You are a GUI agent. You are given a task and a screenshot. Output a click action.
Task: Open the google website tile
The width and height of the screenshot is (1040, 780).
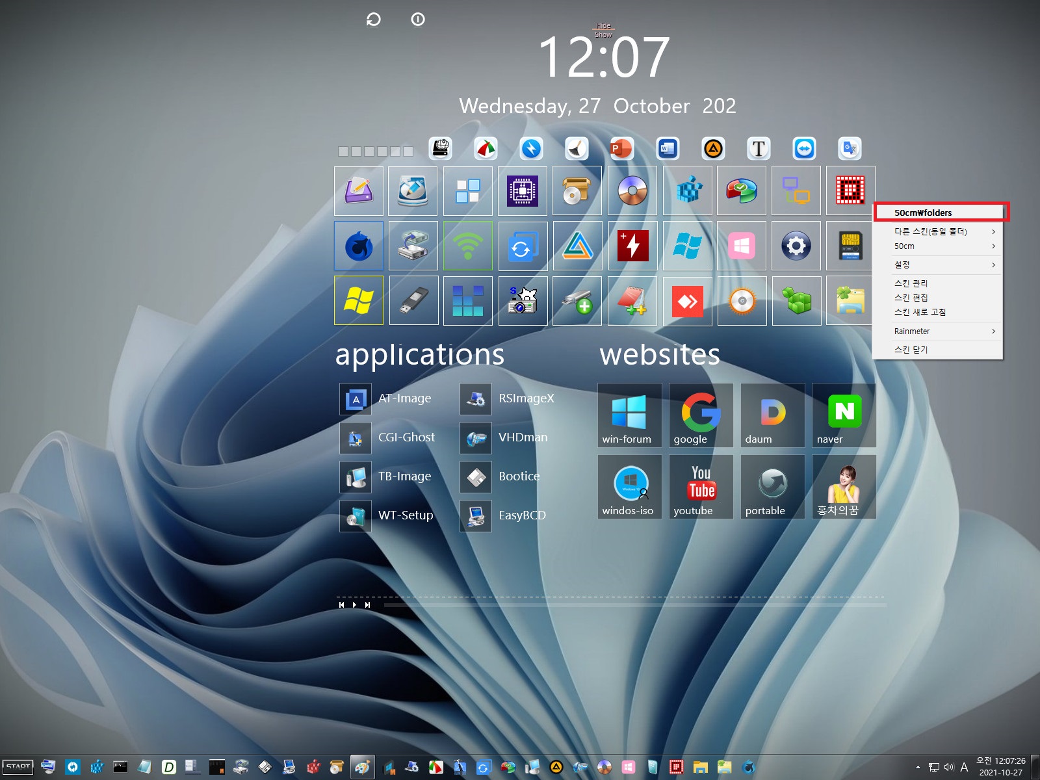click(x=701, y=415)
